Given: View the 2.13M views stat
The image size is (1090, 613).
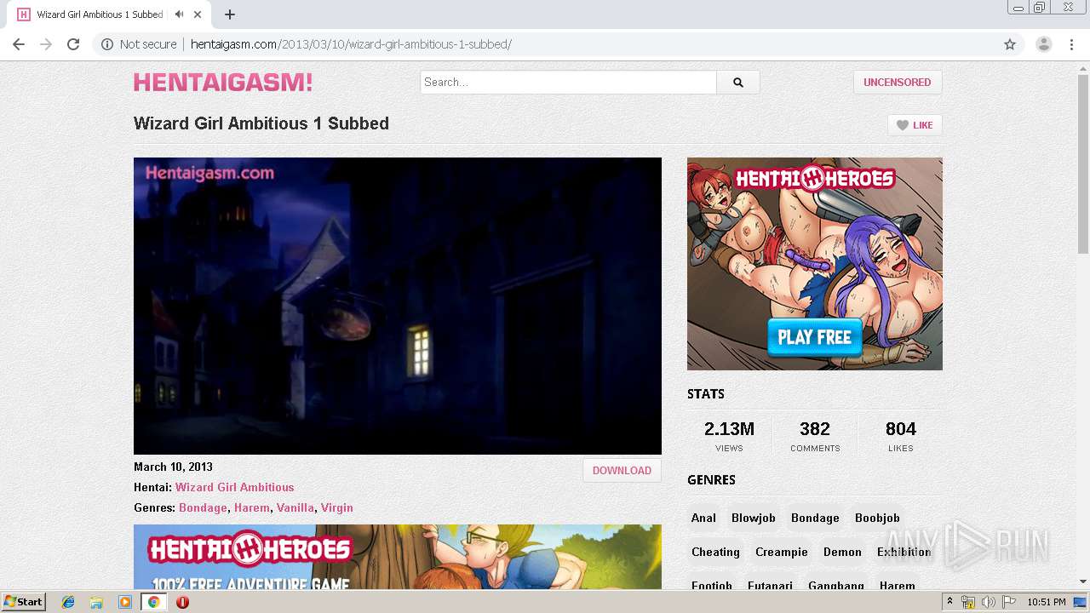Looking at the screenshot, I should pos(730,435).
